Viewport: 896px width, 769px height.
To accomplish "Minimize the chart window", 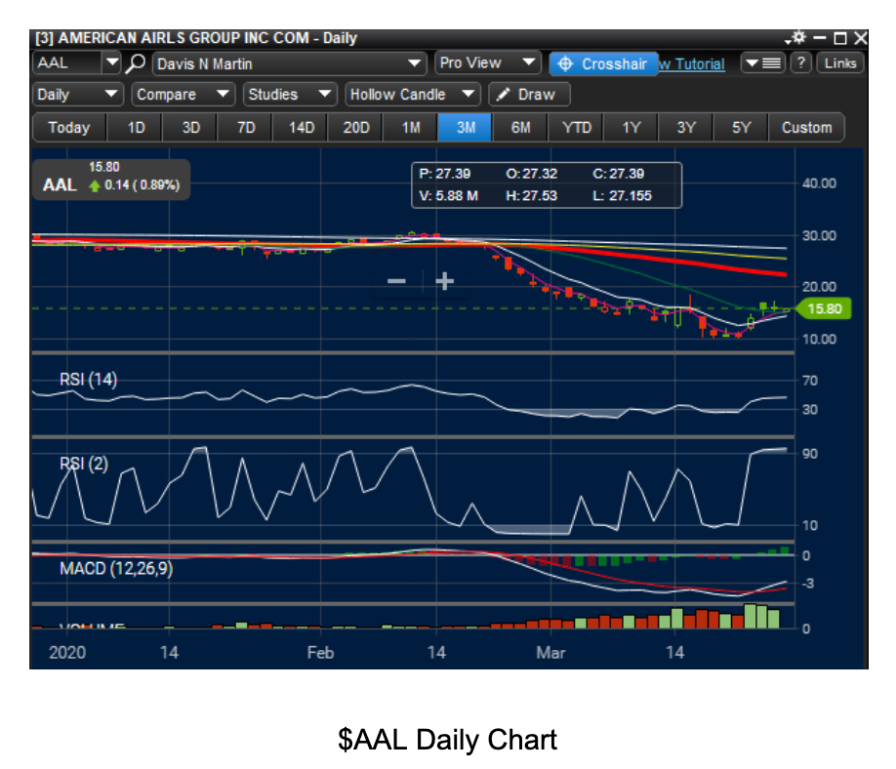I will point(820,38).
